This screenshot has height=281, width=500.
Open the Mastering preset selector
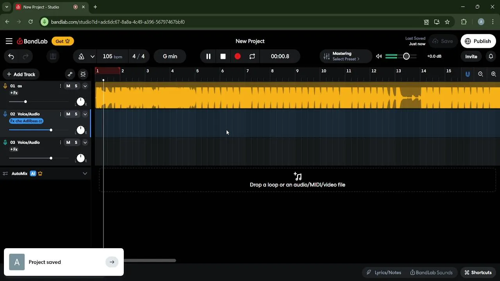click(x=345, y=57)
